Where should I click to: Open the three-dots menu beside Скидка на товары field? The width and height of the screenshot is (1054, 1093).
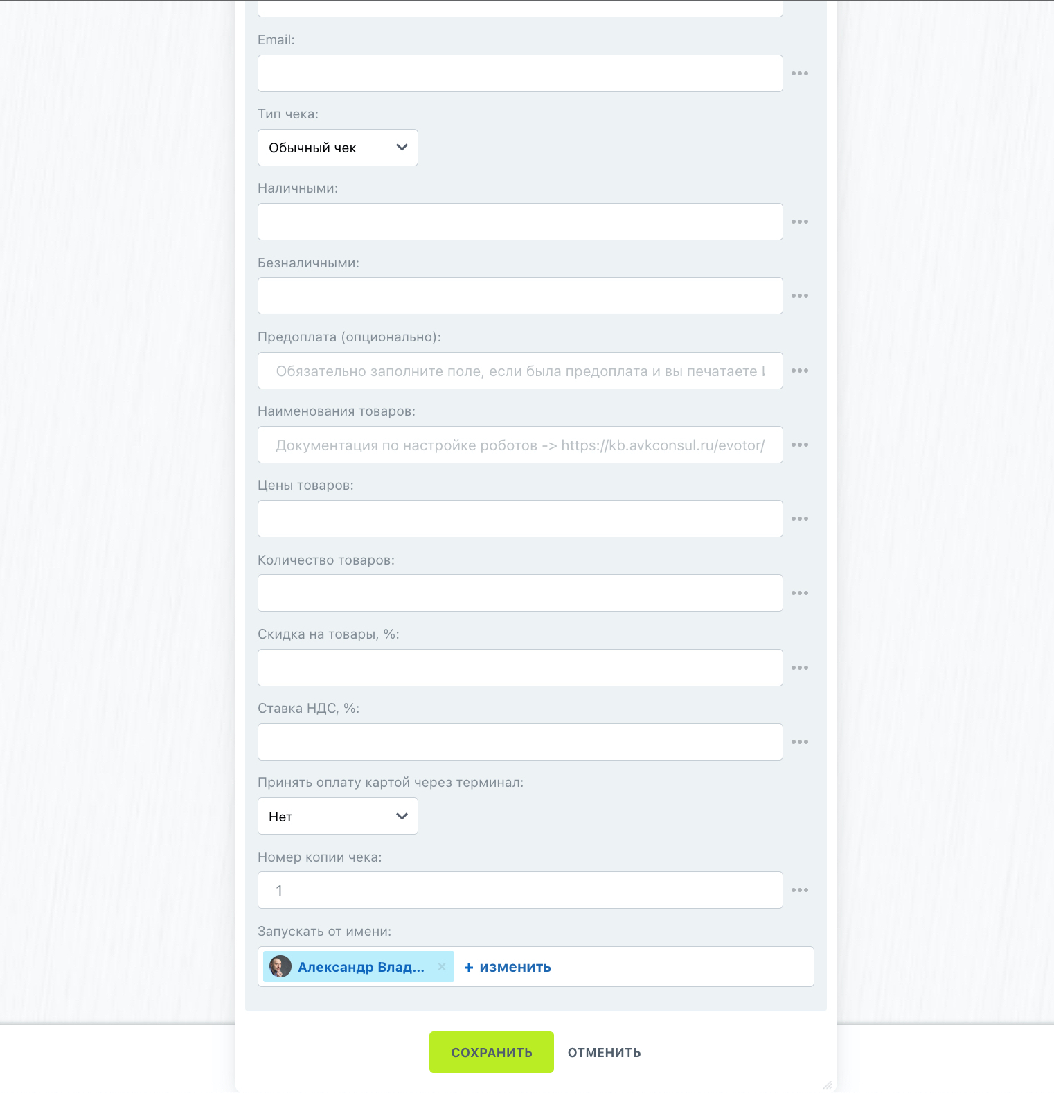(800, 668)
